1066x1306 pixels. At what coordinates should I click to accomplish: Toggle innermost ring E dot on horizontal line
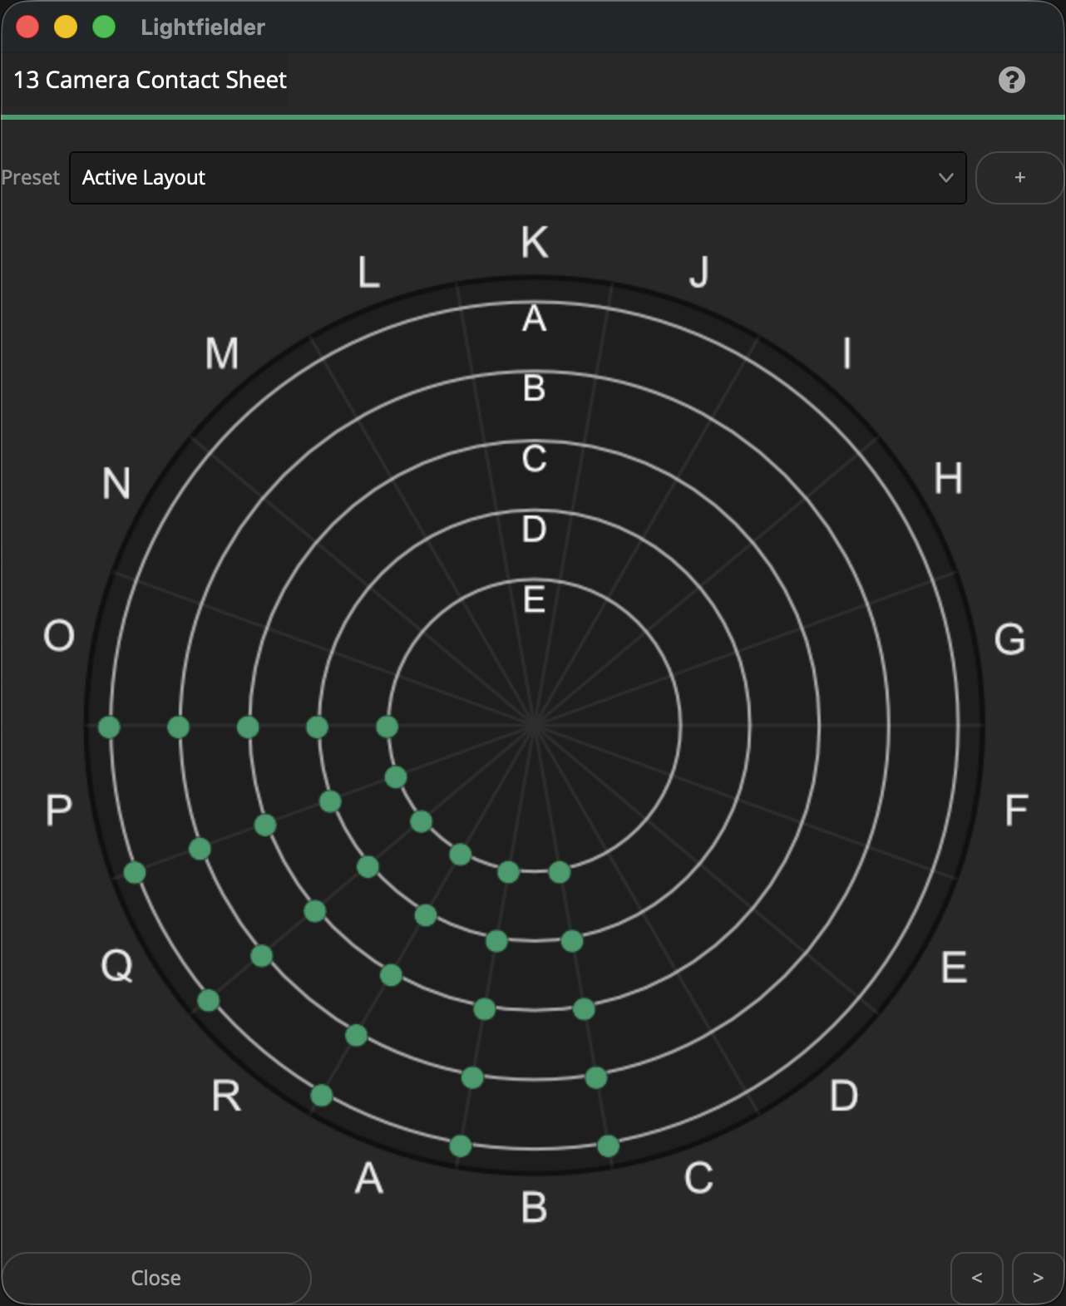[x=387, y=727]
